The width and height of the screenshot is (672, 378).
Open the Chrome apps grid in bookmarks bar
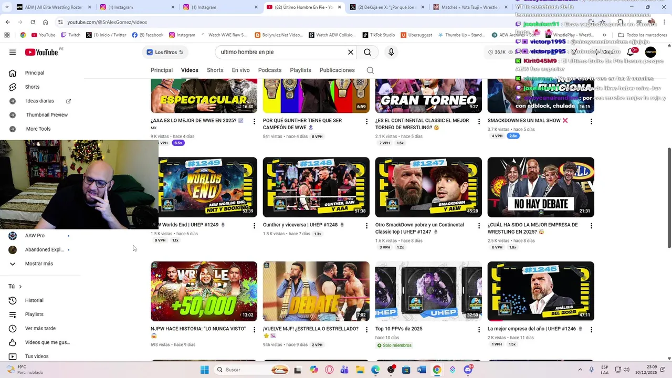pos(7,35)
